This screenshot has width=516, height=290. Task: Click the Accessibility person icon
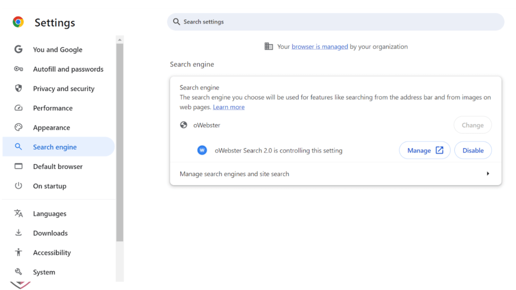18,252
